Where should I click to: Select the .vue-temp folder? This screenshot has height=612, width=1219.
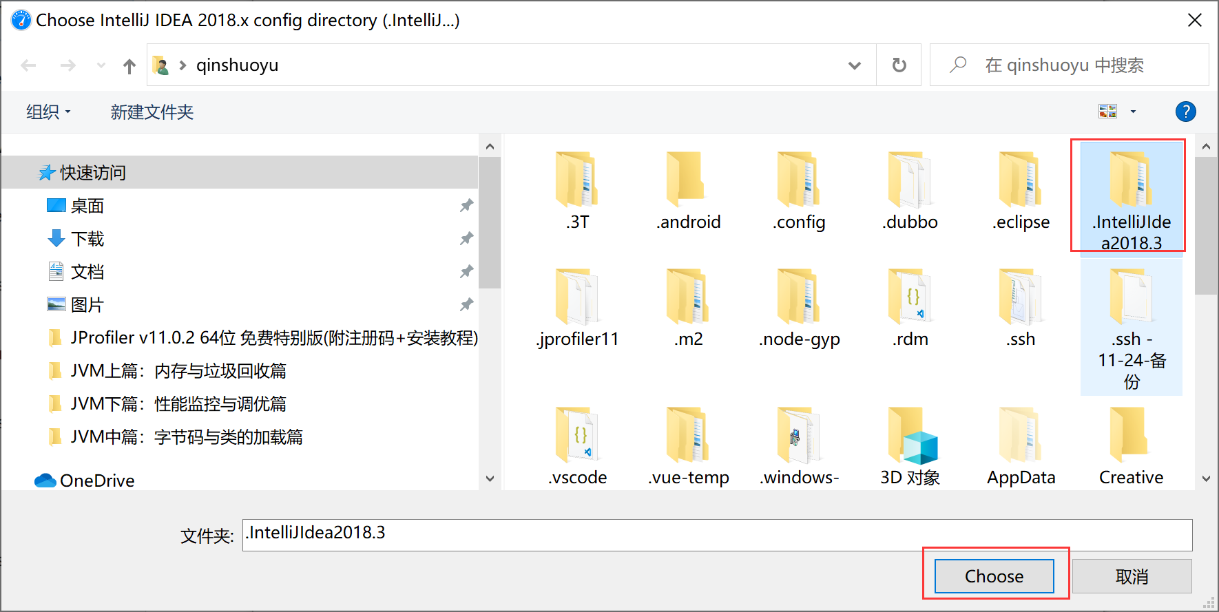tap(688, 446)
